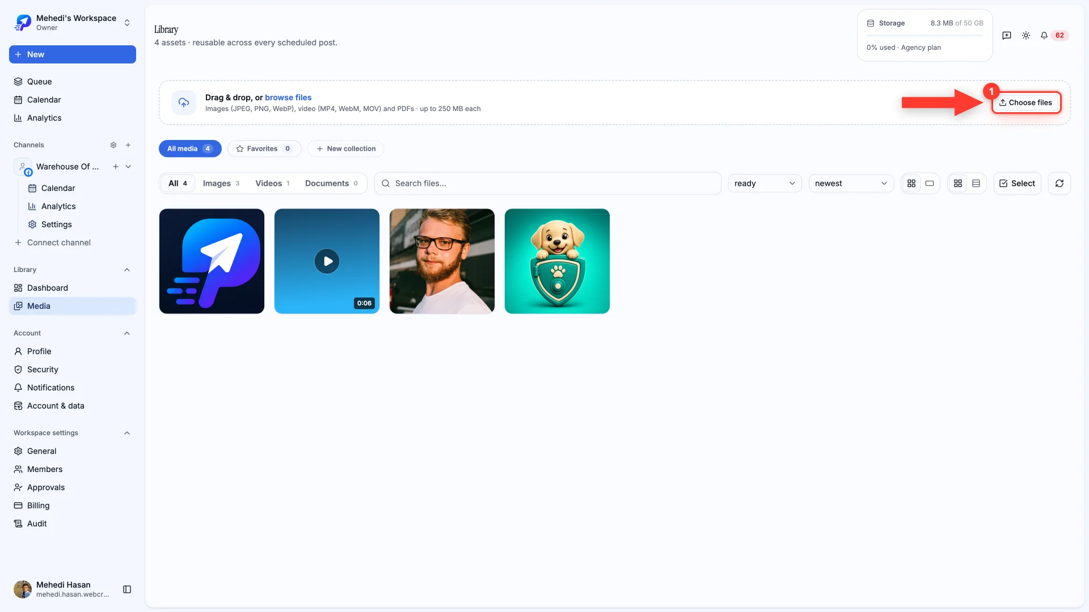Click the cloud upload icon
This screenshot has height=612, width=1089.
point(184,103)
